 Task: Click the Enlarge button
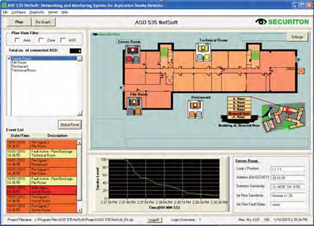297,37
